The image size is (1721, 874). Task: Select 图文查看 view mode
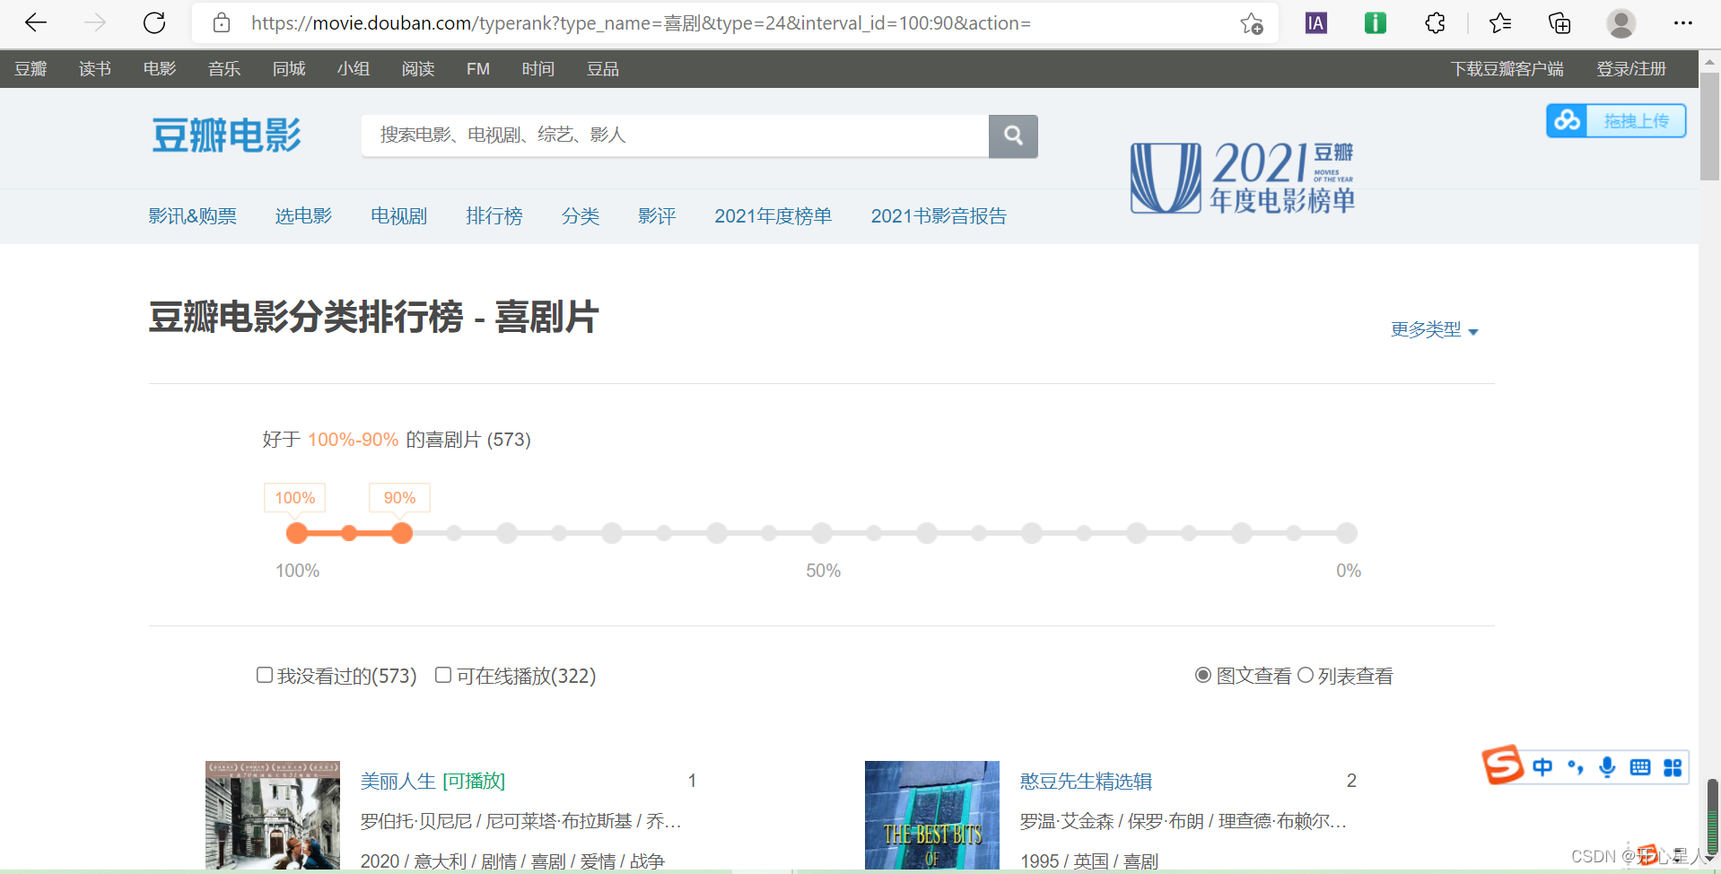coord(1203,675)
